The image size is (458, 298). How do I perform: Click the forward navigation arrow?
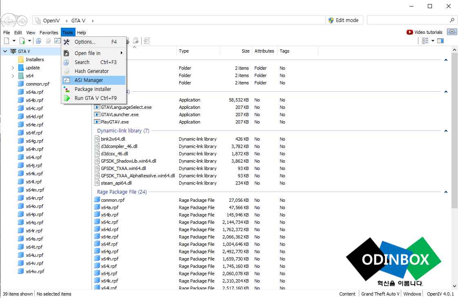point(22,21)
